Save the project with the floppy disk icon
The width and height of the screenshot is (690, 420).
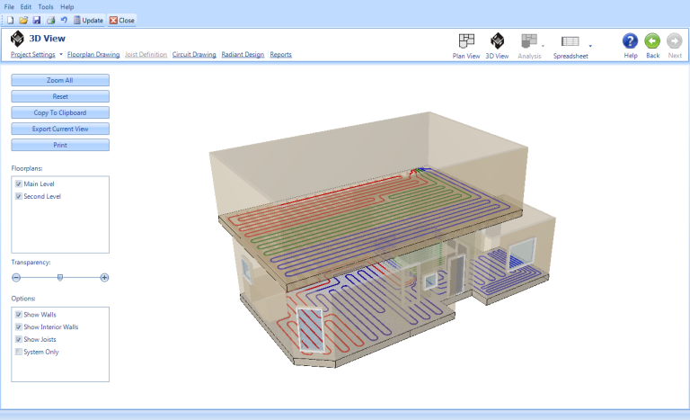click(x=37, y=21)
